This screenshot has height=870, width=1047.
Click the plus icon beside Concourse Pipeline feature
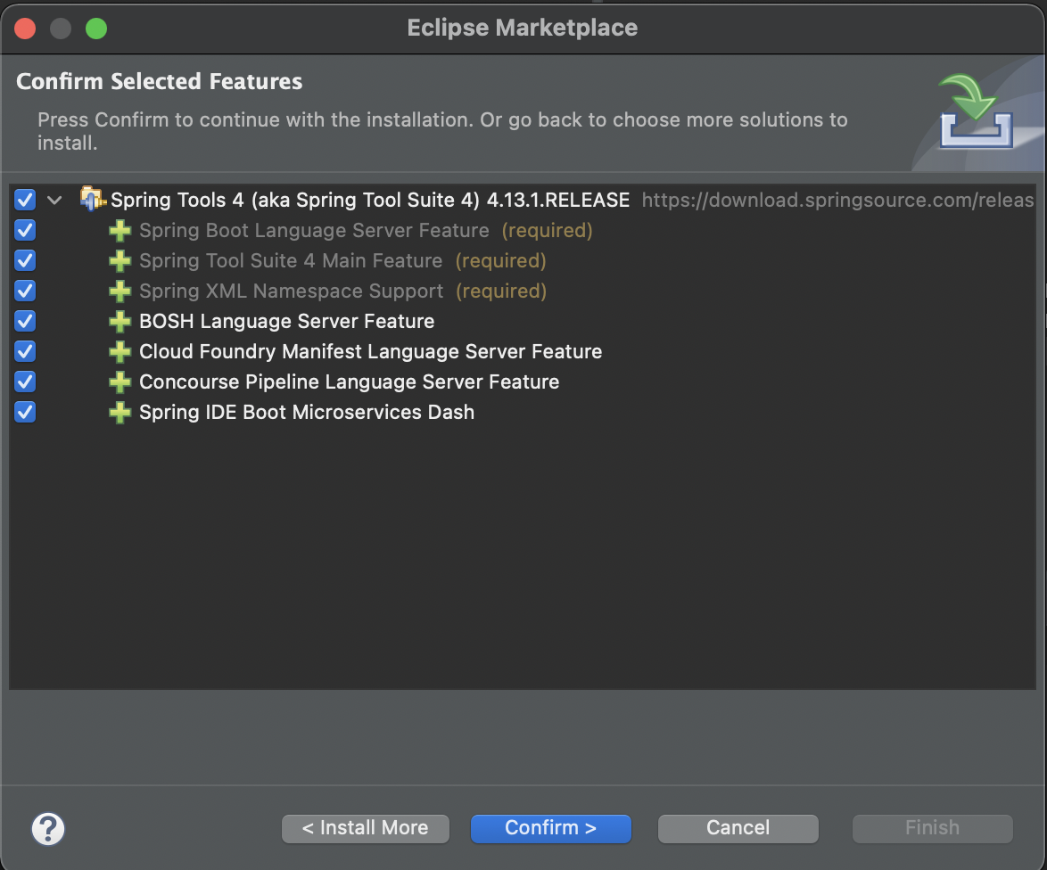click(120, 382)
